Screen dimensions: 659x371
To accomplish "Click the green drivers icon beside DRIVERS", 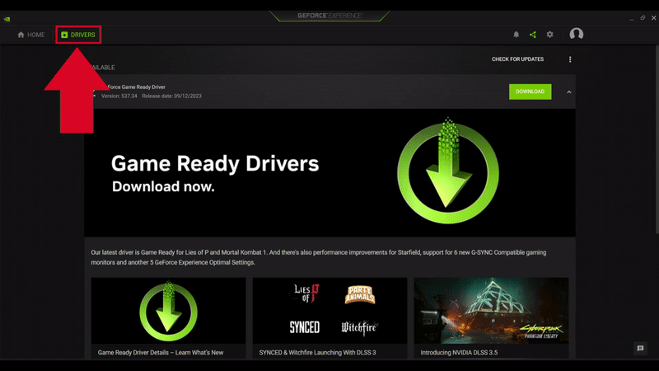I will coord(64,35).
